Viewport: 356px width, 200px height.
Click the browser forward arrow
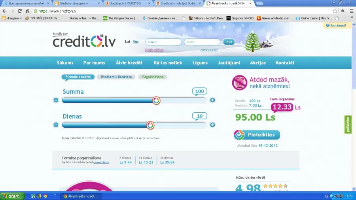12,11
